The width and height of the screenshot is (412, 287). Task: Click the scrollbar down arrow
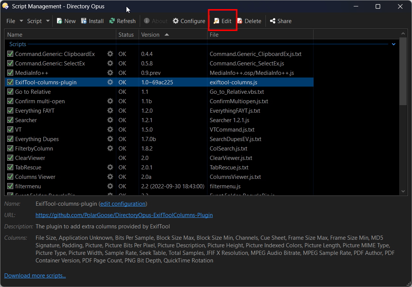pyautogui.click(x=403, y=191)
